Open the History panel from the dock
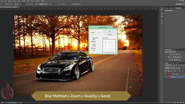This screenshot has width=185, height=104. 162,10
